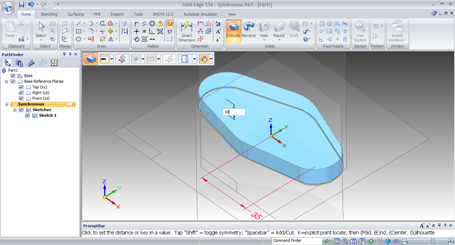Click the Face Relate lock icon
455x245 pixels.
345,39
